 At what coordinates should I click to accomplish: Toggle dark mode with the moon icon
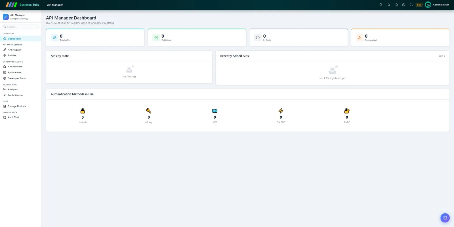(411, 5)
